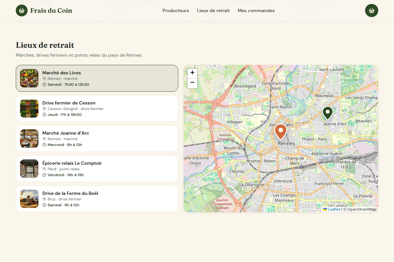
Task: Click the Frais du Coin basket logo
Action: click(22, 10)
